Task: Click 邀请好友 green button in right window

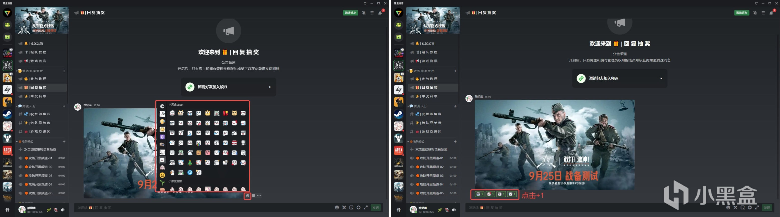Action: (742, 13)
